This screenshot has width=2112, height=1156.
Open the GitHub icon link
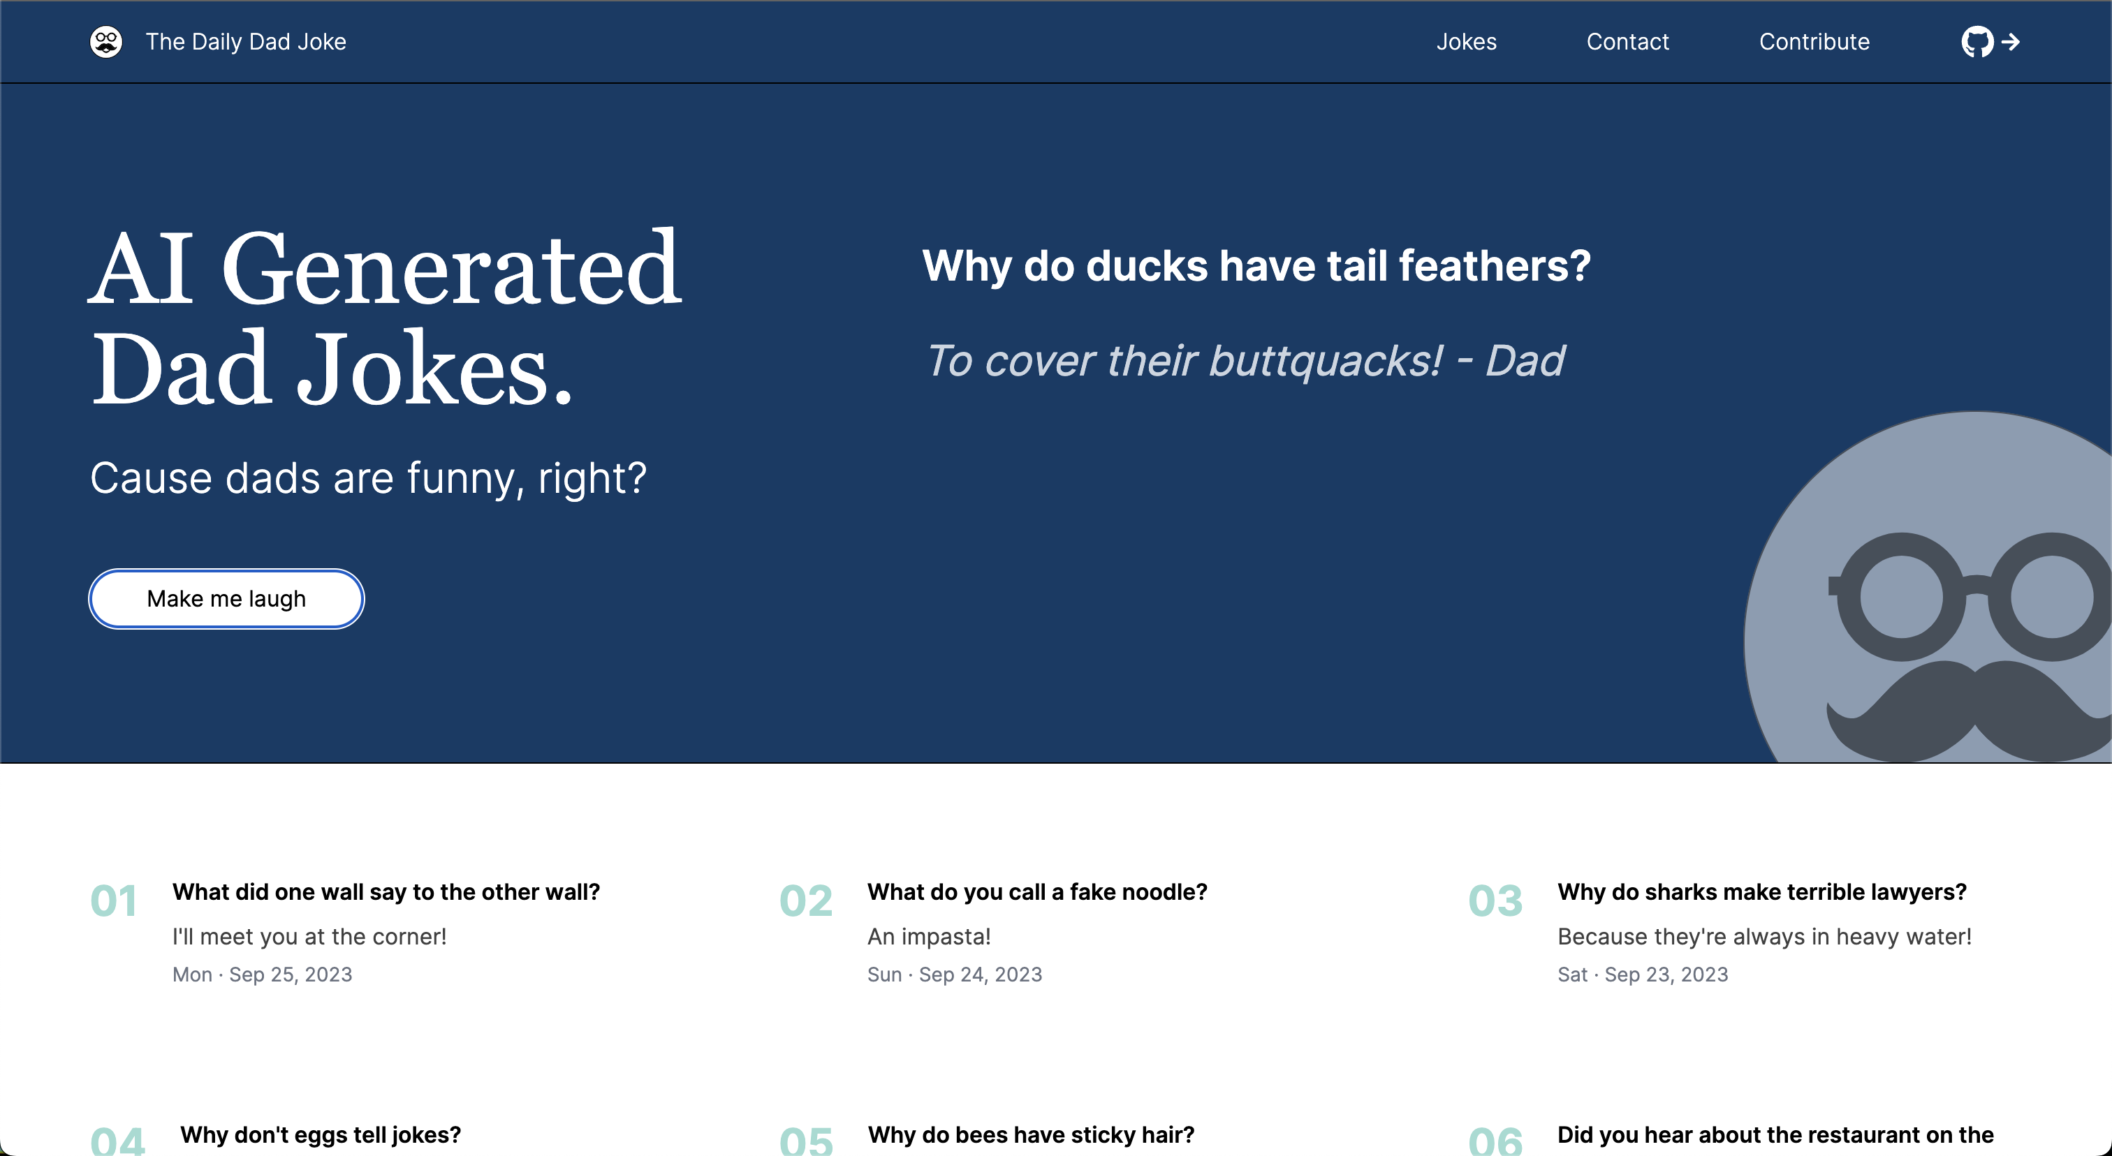1976,42
